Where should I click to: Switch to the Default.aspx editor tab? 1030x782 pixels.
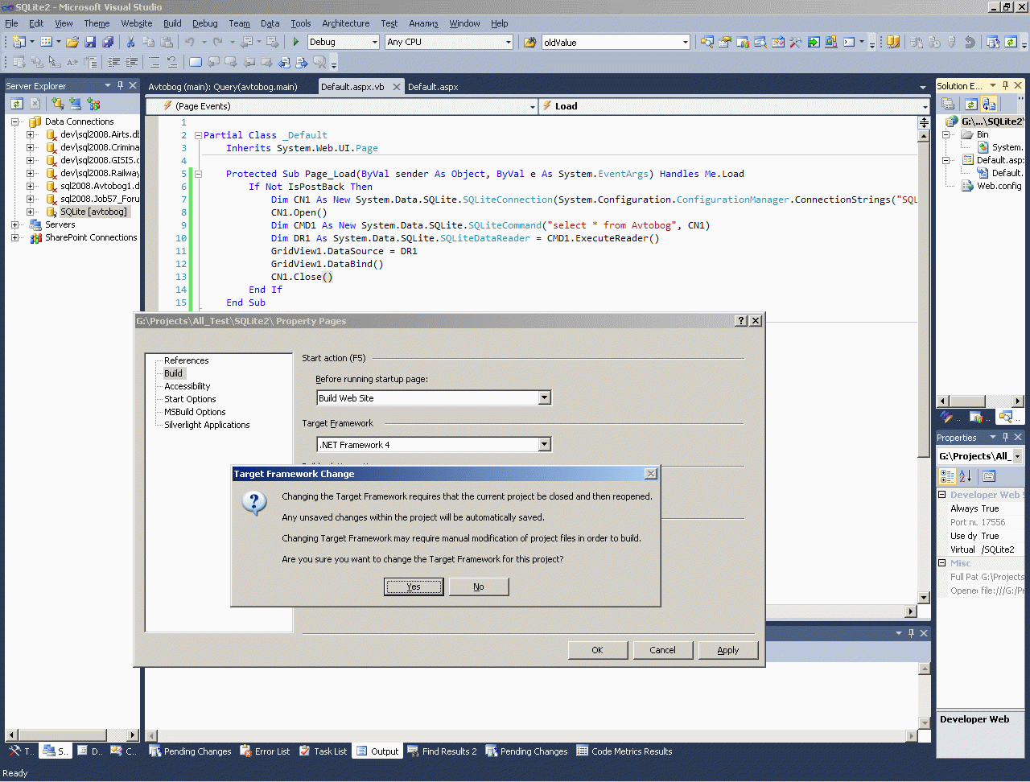click(433, 87)
